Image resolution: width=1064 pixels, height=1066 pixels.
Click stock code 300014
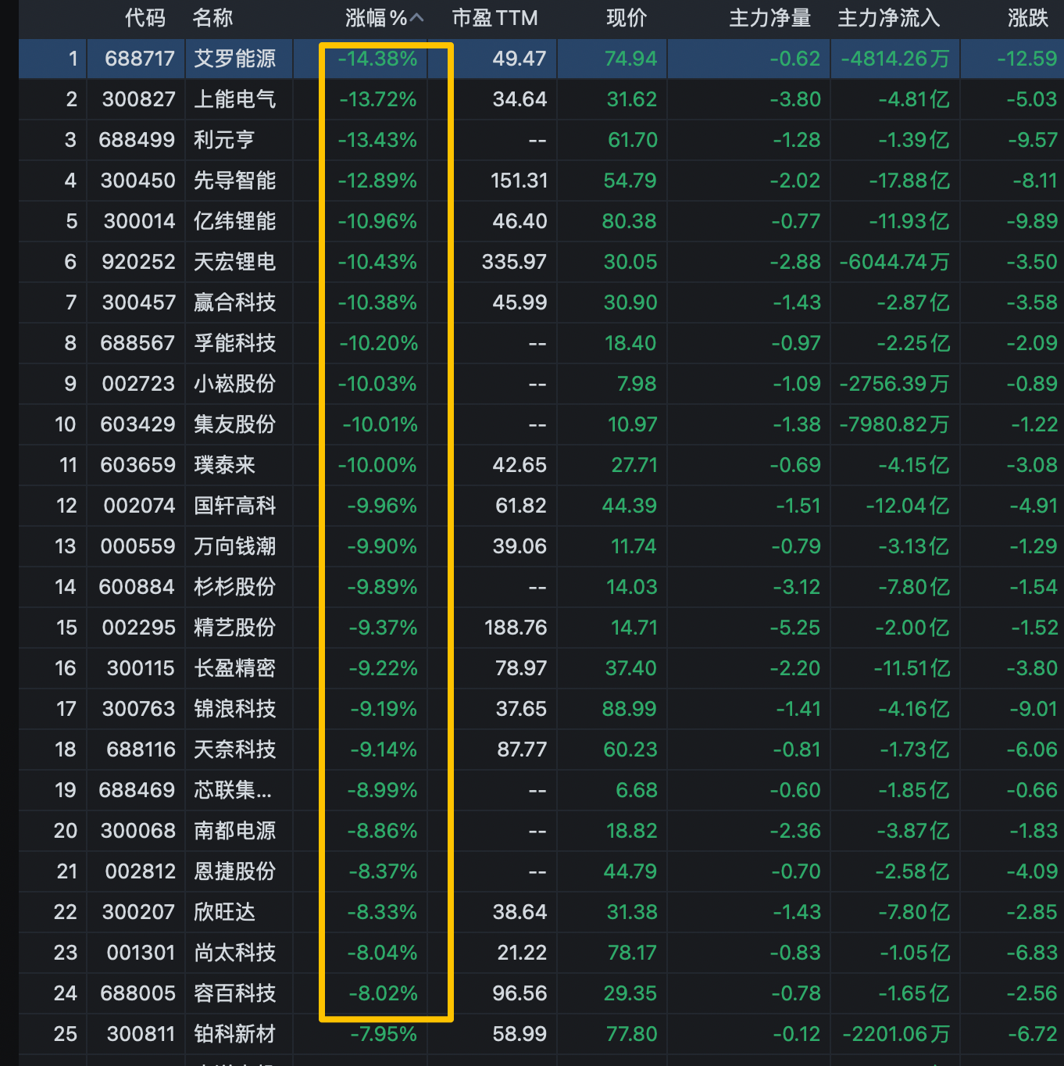tap(139, 221)
